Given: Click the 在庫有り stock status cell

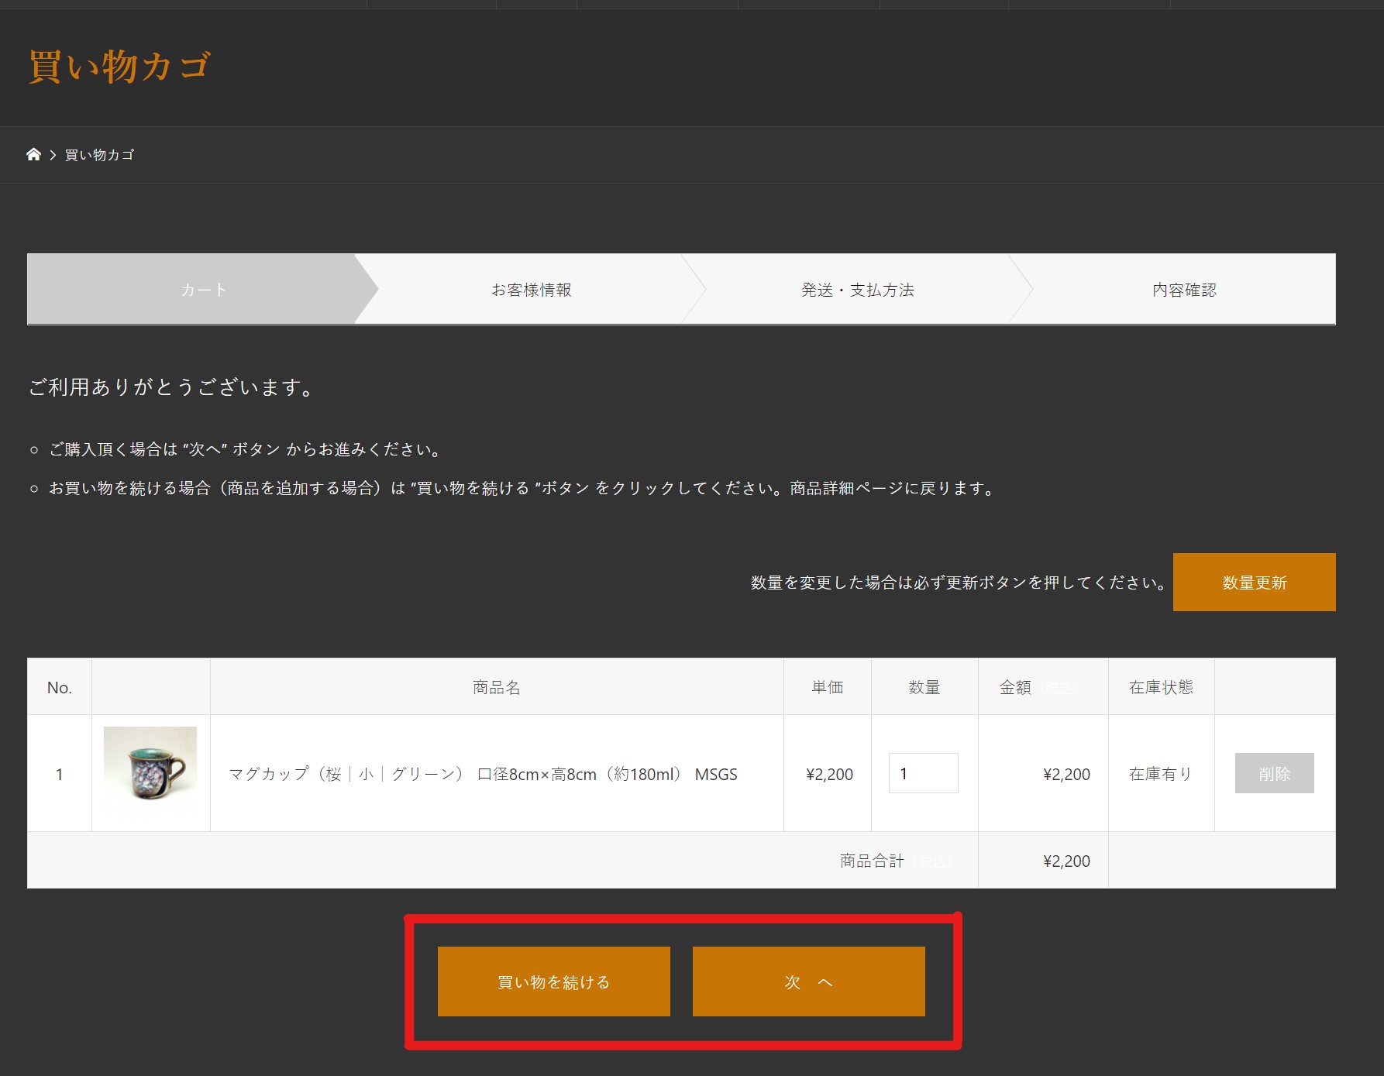Looking at the screenshot, I should click(x=1160, y=774).
